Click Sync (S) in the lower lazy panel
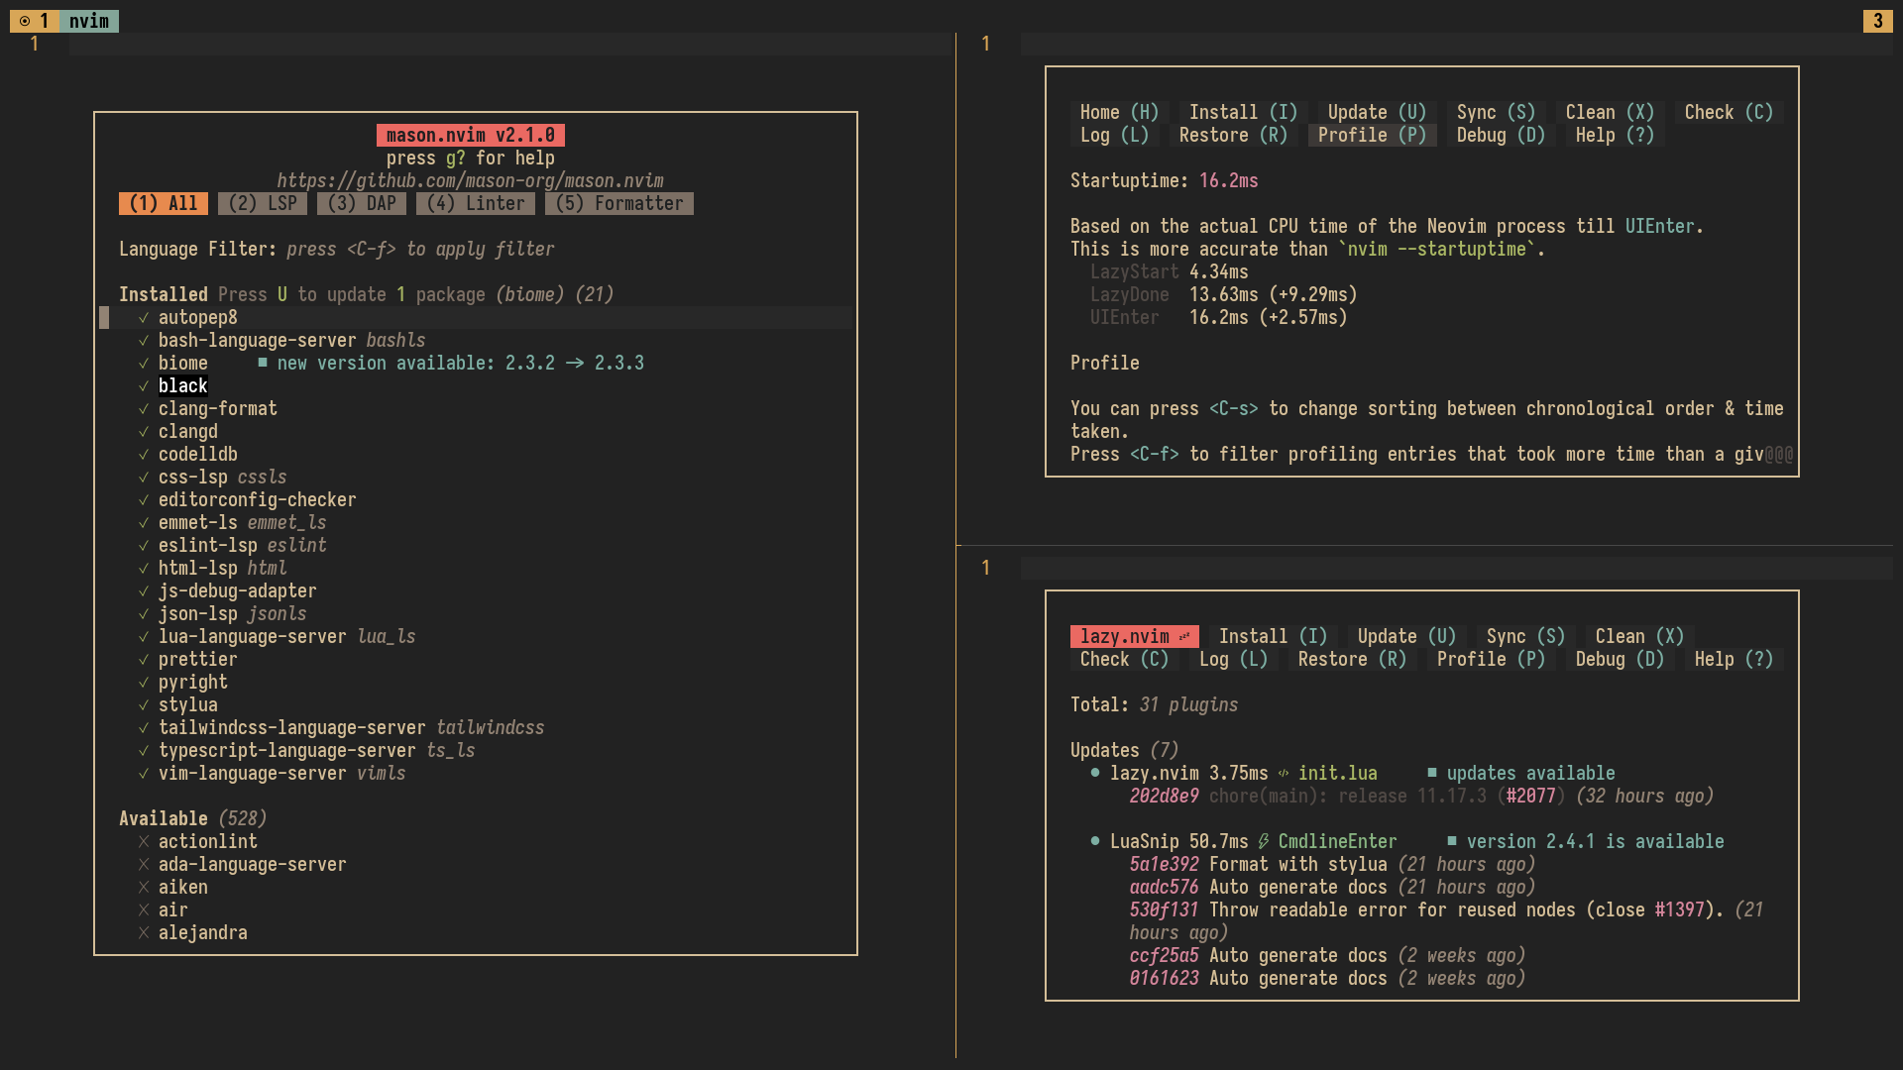Screen dimensions: 1903x1070 pos(1525,637)
